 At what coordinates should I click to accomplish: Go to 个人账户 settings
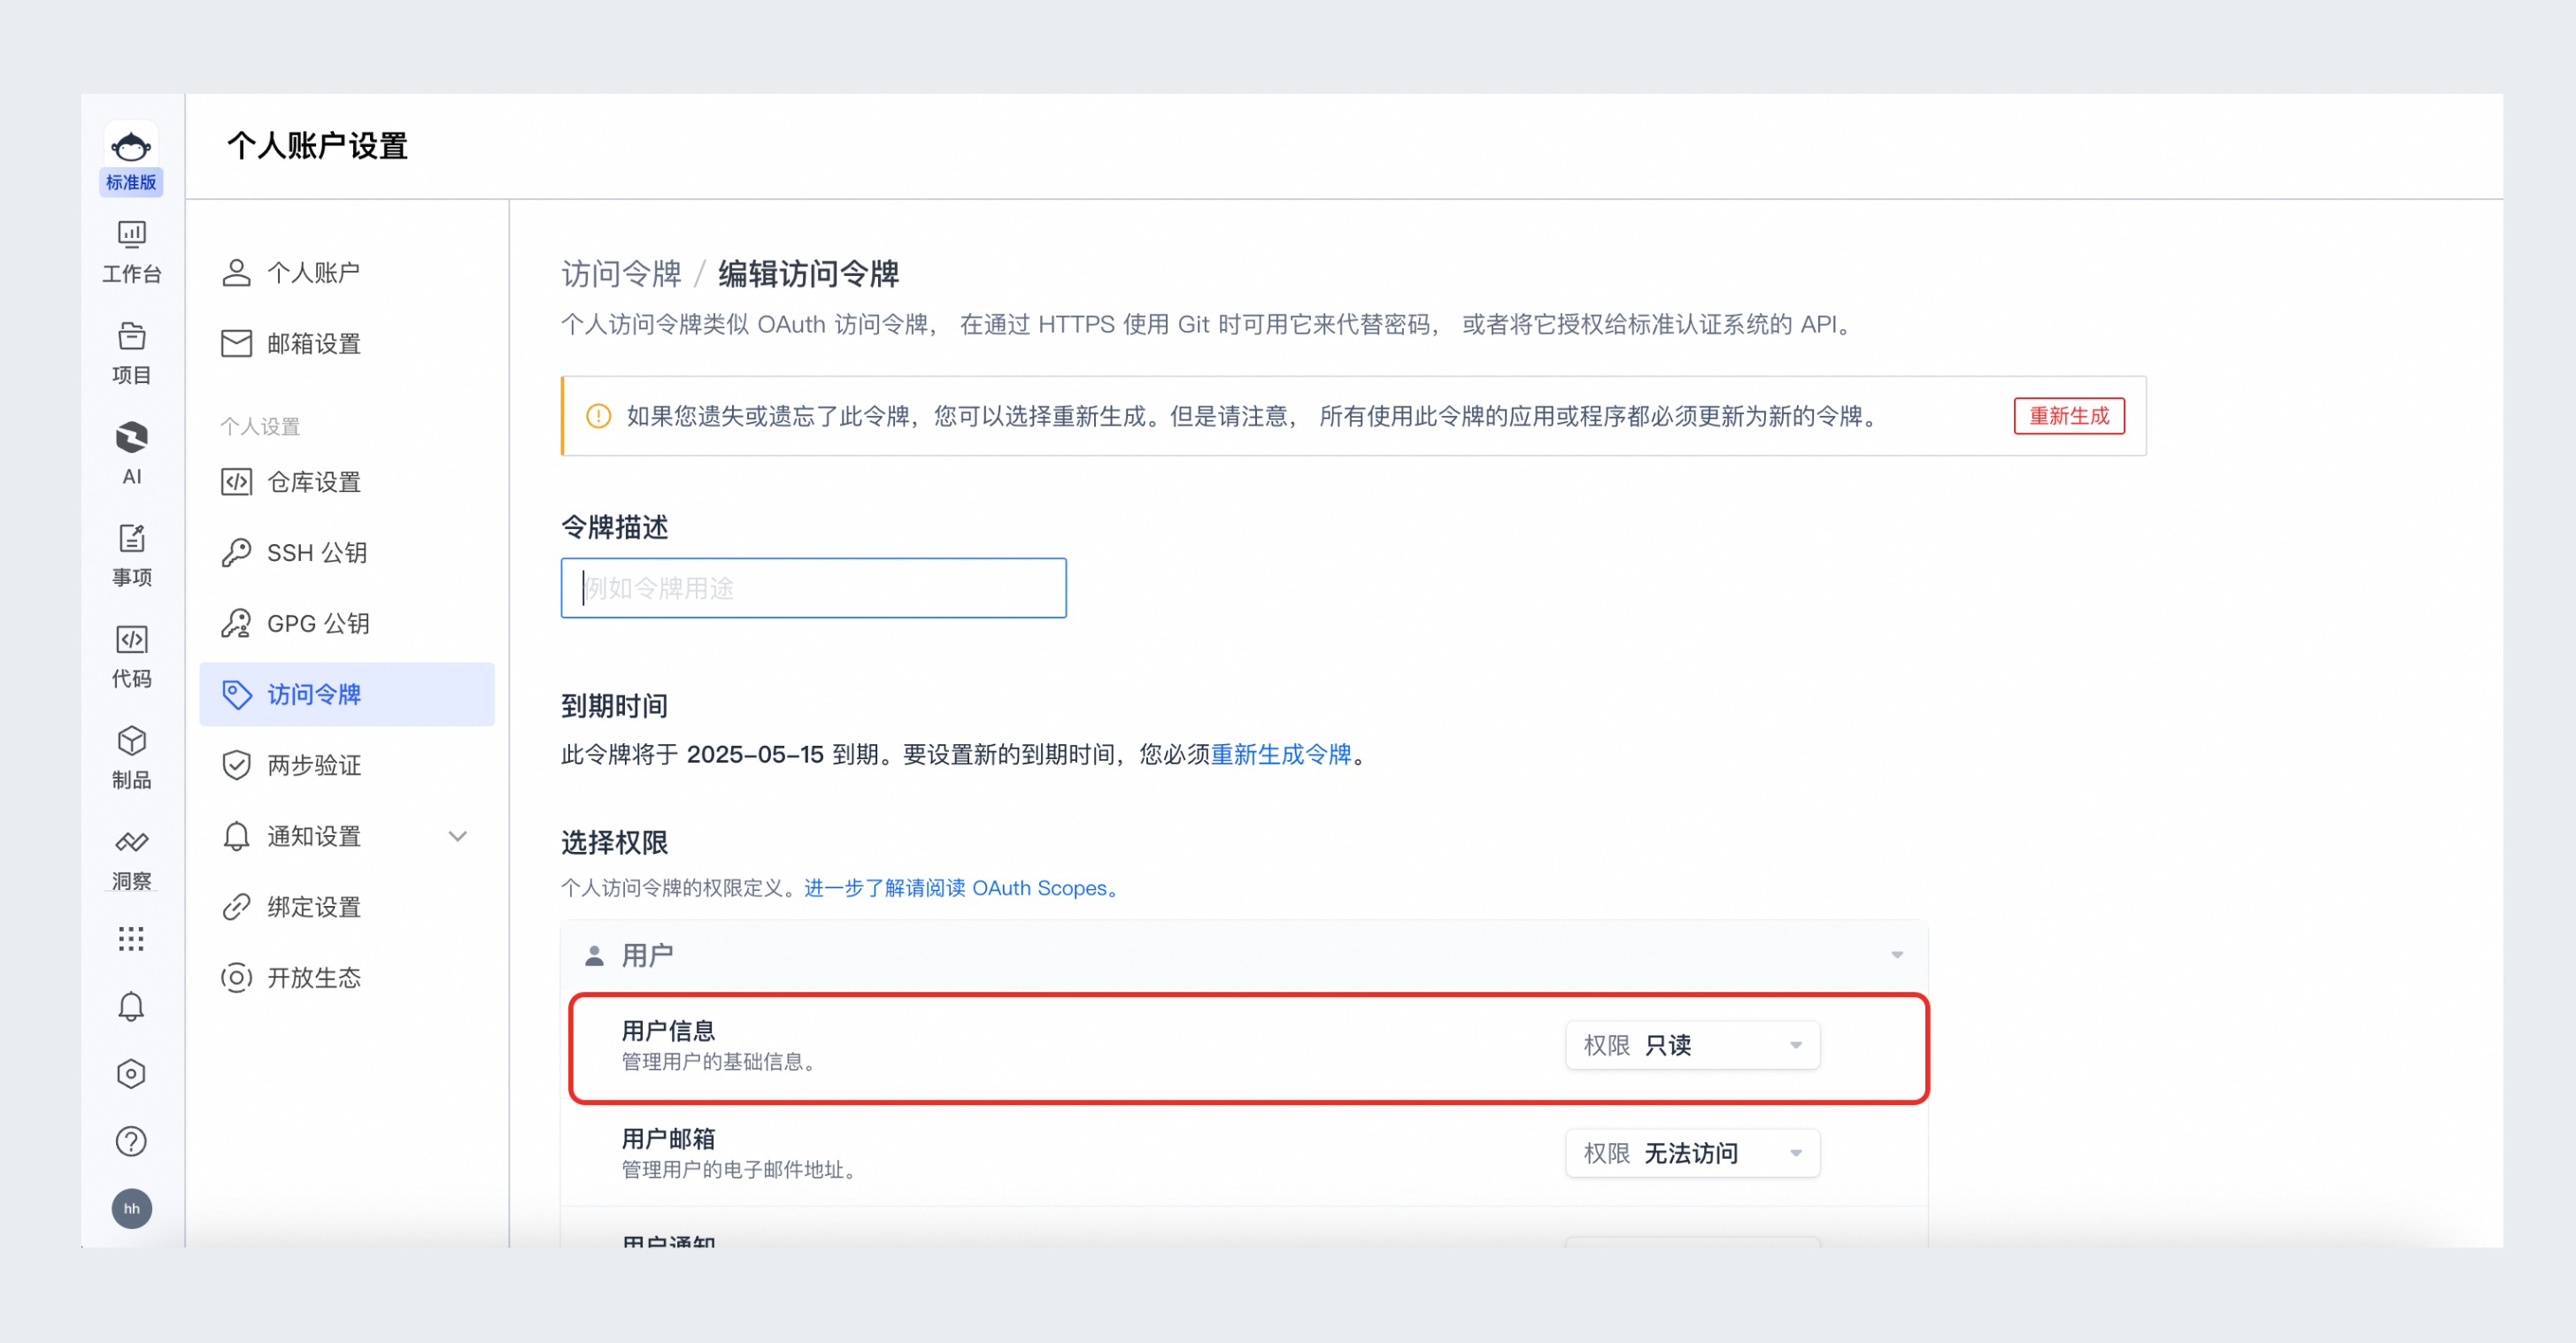[347, 272]
